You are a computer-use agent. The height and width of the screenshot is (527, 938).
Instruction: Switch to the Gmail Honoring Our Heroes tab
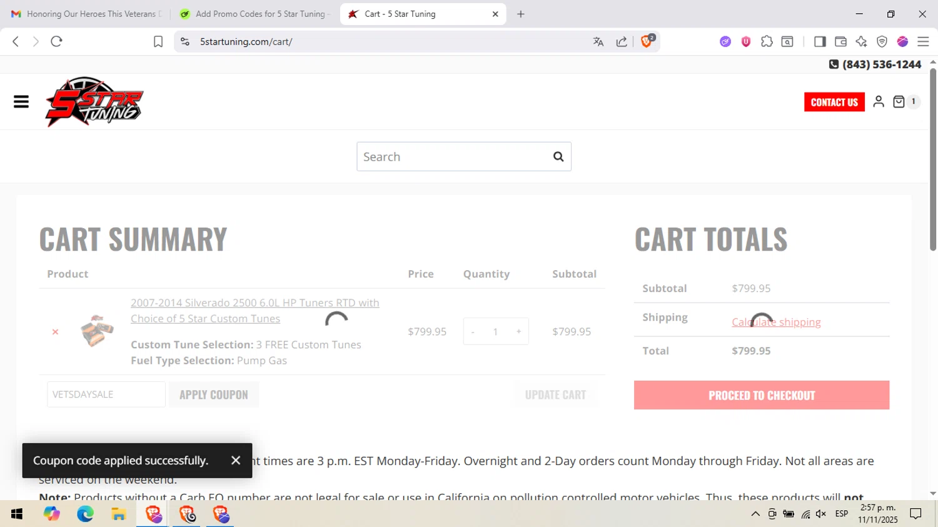(86, 14)
